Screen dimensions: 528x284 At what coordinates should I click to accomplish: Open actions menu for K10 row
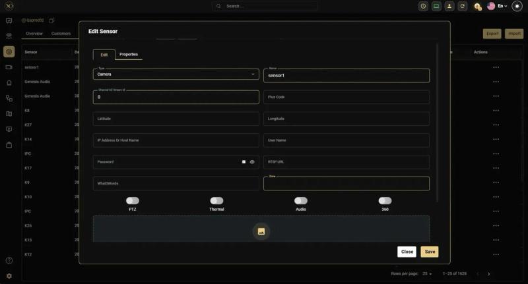(496, 197)
